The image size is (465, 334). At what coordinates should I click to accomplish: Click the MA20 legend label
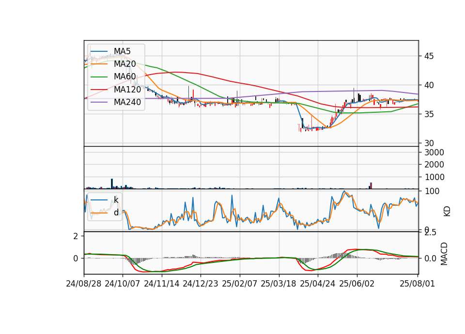(x=125, y=64)
